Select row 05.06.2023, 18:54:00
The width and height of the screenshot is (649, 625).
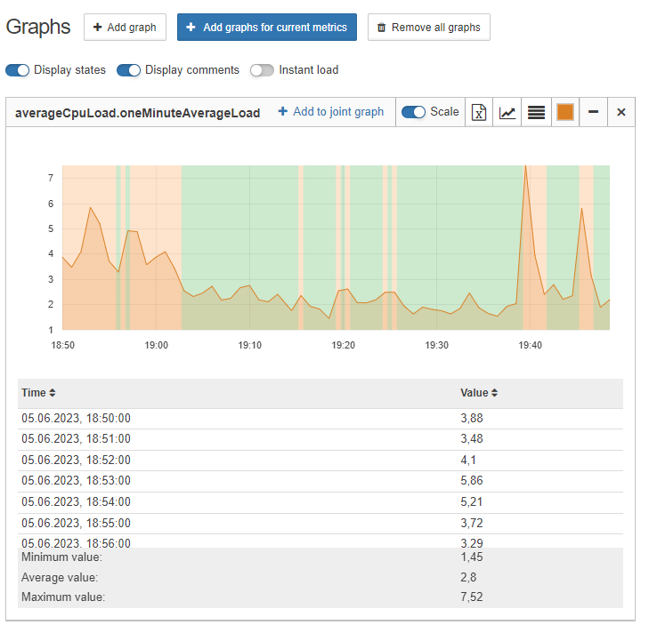tap(320, 502)
